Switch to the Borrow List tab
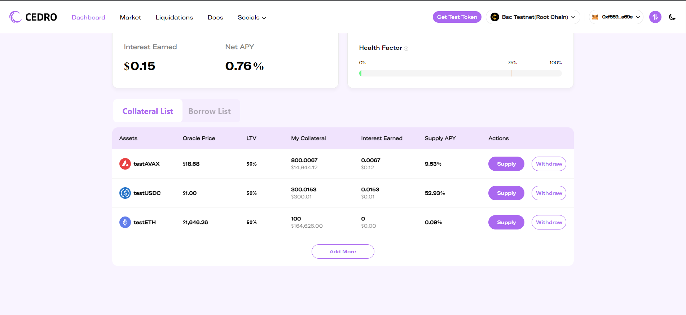 [210, 111]
